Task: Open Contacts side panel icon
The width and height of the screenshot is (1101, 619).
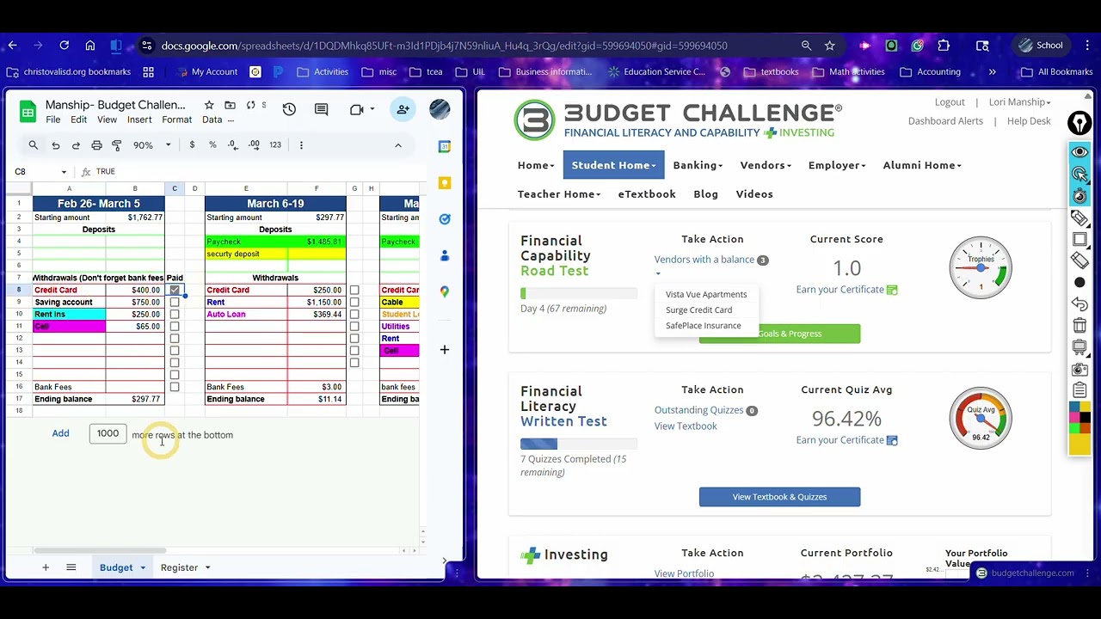Action: pyautogui.click(x=445, y=255)
